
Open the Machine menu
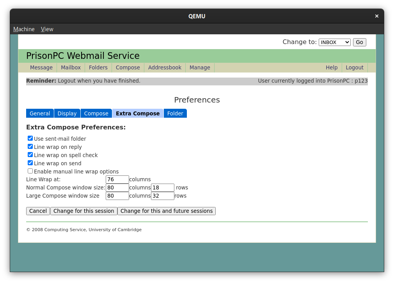click(24, 29)
